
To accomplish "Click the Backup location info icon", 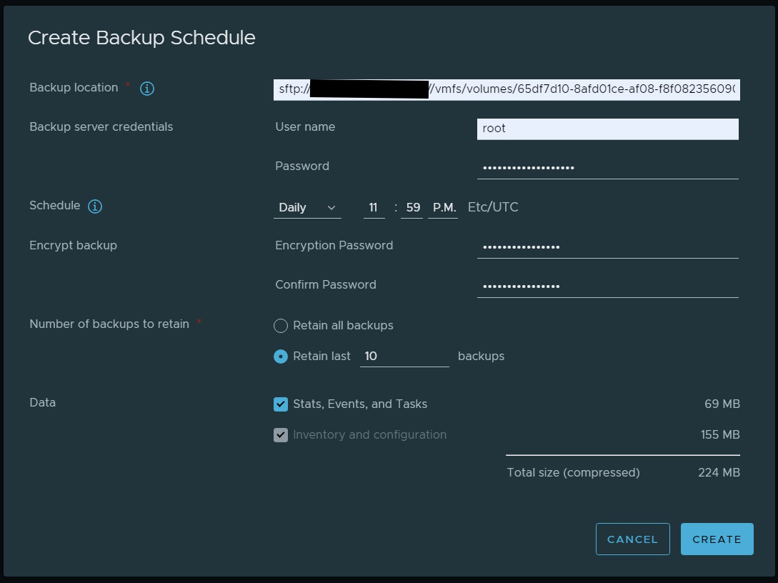I will click(147, 89).
